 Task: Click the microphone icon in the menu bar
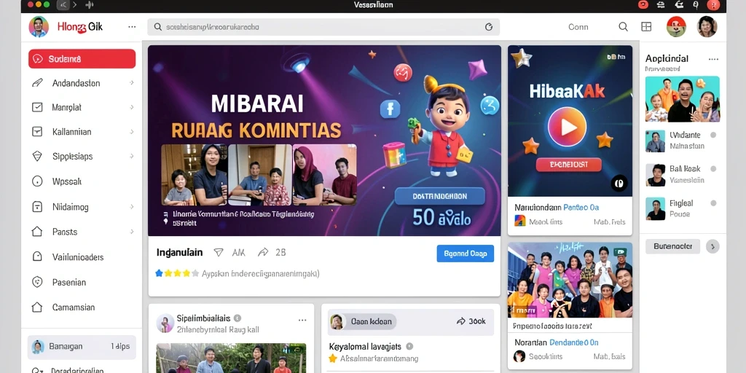click(x=695, y=5)
